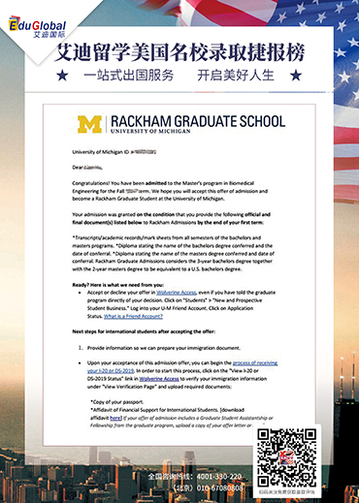
Task: Click the '*Copy of your passport.' line
Action: click(x=116, y=402)
